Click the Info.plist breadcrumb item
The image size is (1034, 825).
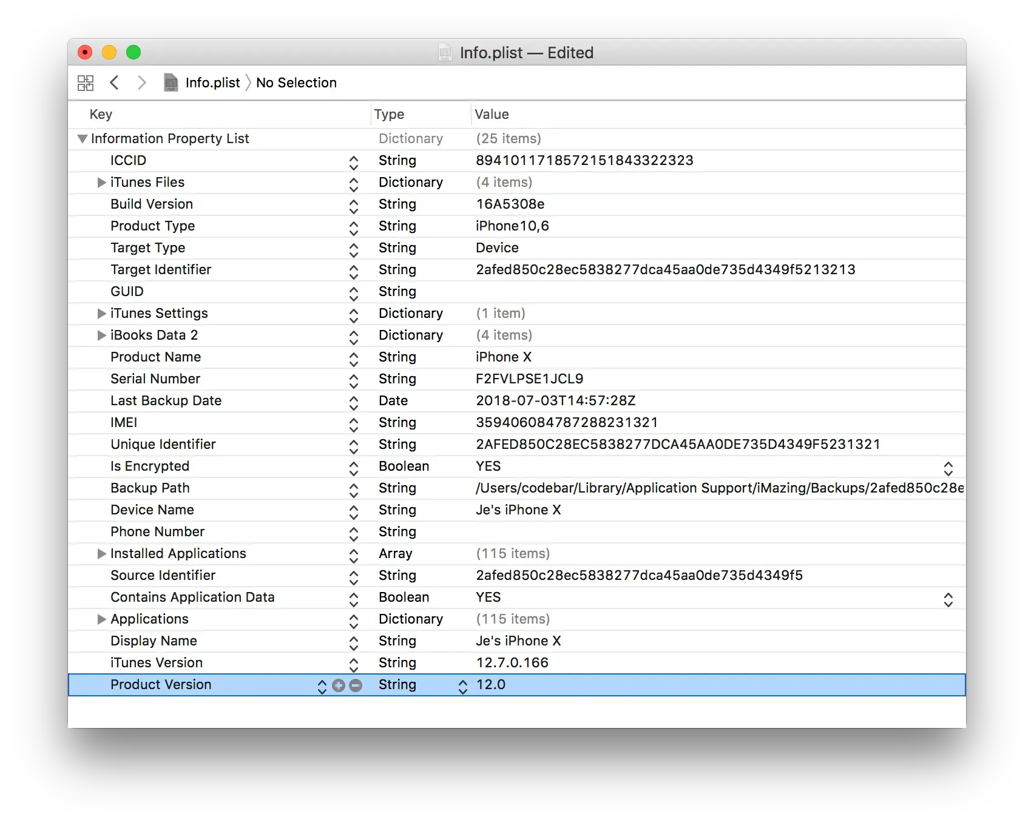(212, 82)
